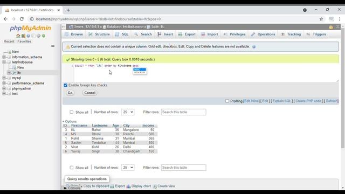Expand the mysql database node
The height and width of the screenshot is (194, 345).
[x=4, y=78]
